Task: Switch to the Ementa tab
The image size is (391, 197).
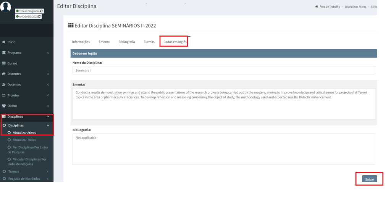Action: [x=104, y=42]
